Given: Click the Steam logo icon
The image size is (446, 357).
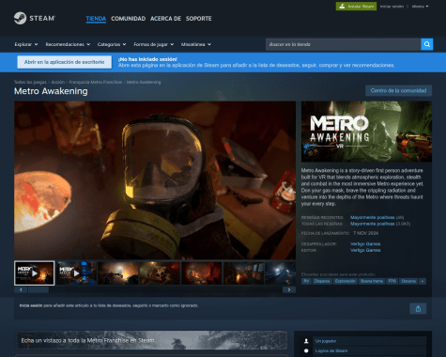Looking at the screenshot, I should tap(20, 18).
